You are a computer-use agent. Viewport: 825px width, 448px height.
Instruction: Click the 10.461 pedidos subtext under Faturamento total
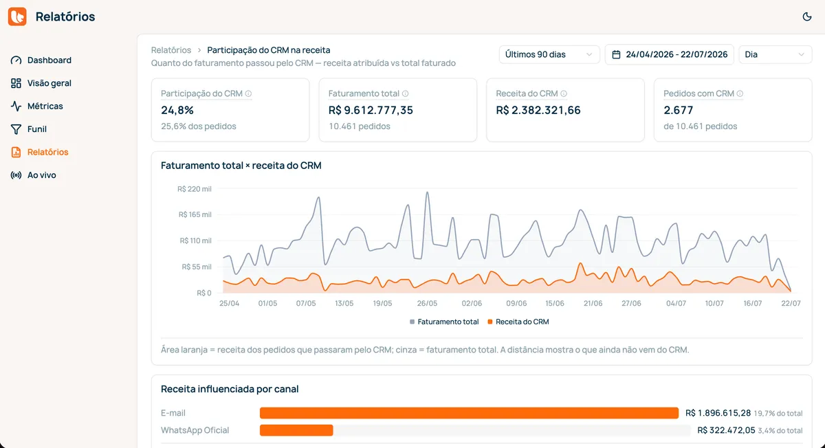(360, 126)
